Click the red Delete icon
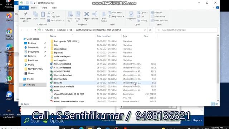Screen dimensions: 229x129 click(x=87, y=14)
